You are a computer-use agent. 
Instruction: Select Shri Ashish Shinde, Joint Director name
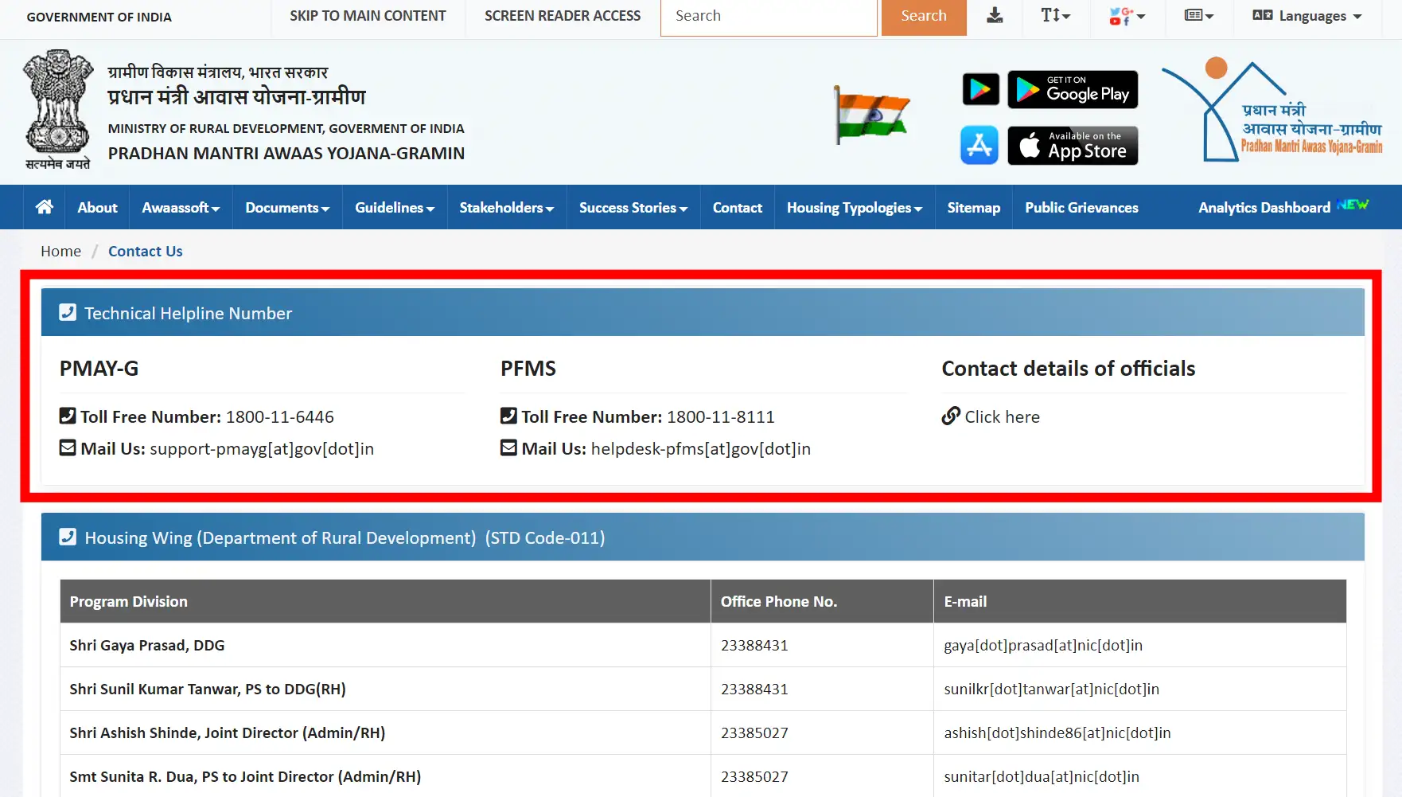[x=228, y=733]
